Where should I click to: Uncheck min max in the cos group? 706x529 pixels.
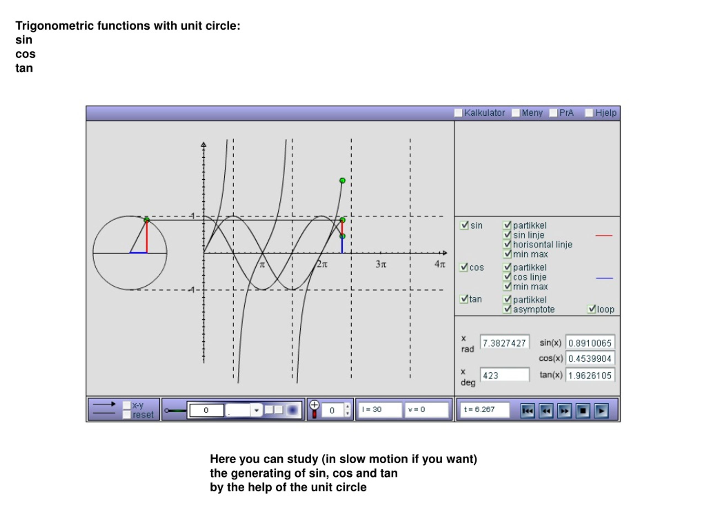point(507,286)
